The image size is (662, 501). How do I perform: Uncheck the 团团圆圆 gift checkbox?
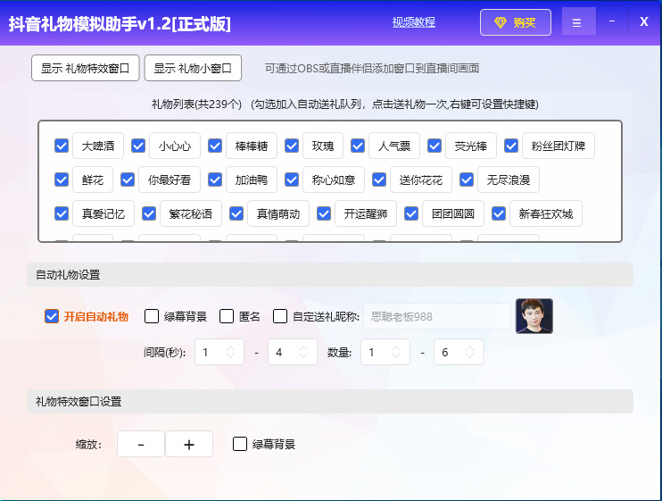coord(411,213)
